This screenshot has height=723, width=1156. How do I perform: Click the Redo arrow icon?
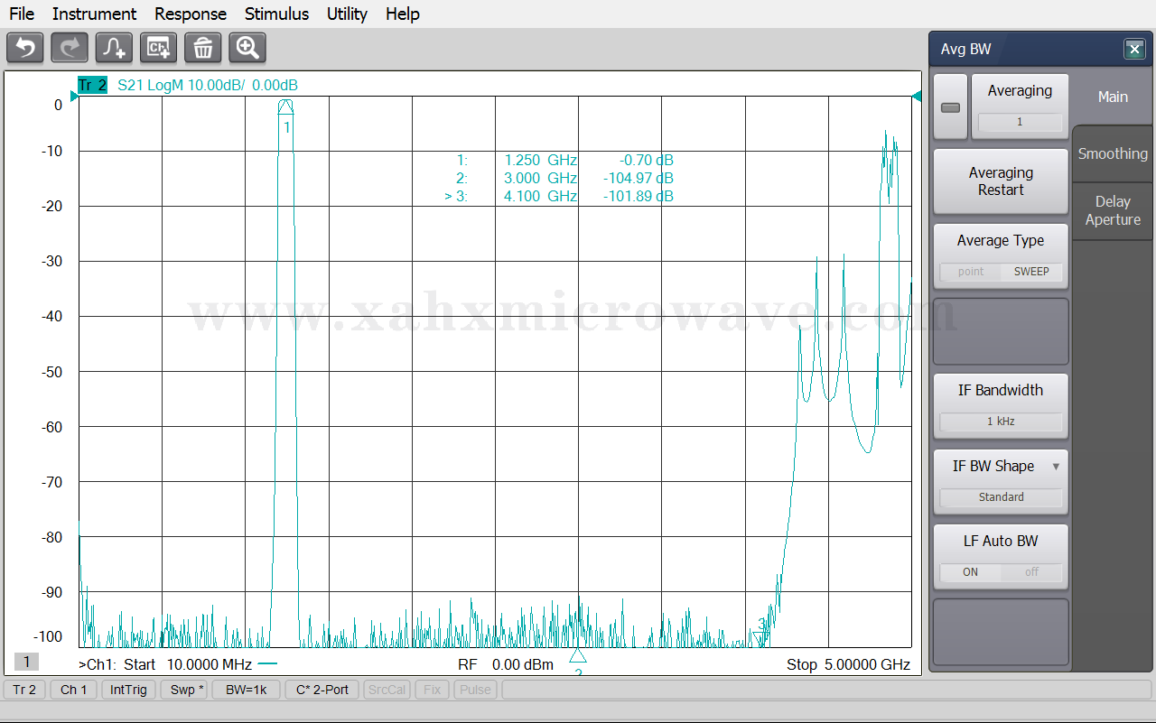point(70,48)
